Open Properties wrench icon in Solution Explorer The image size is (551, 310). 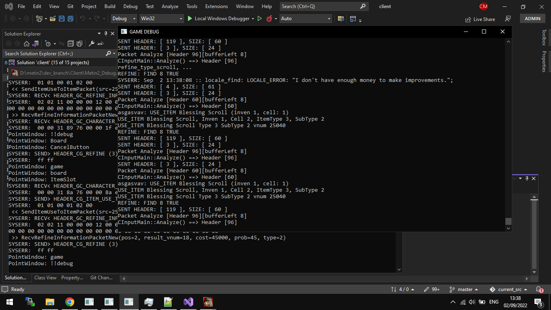(92, 44)
